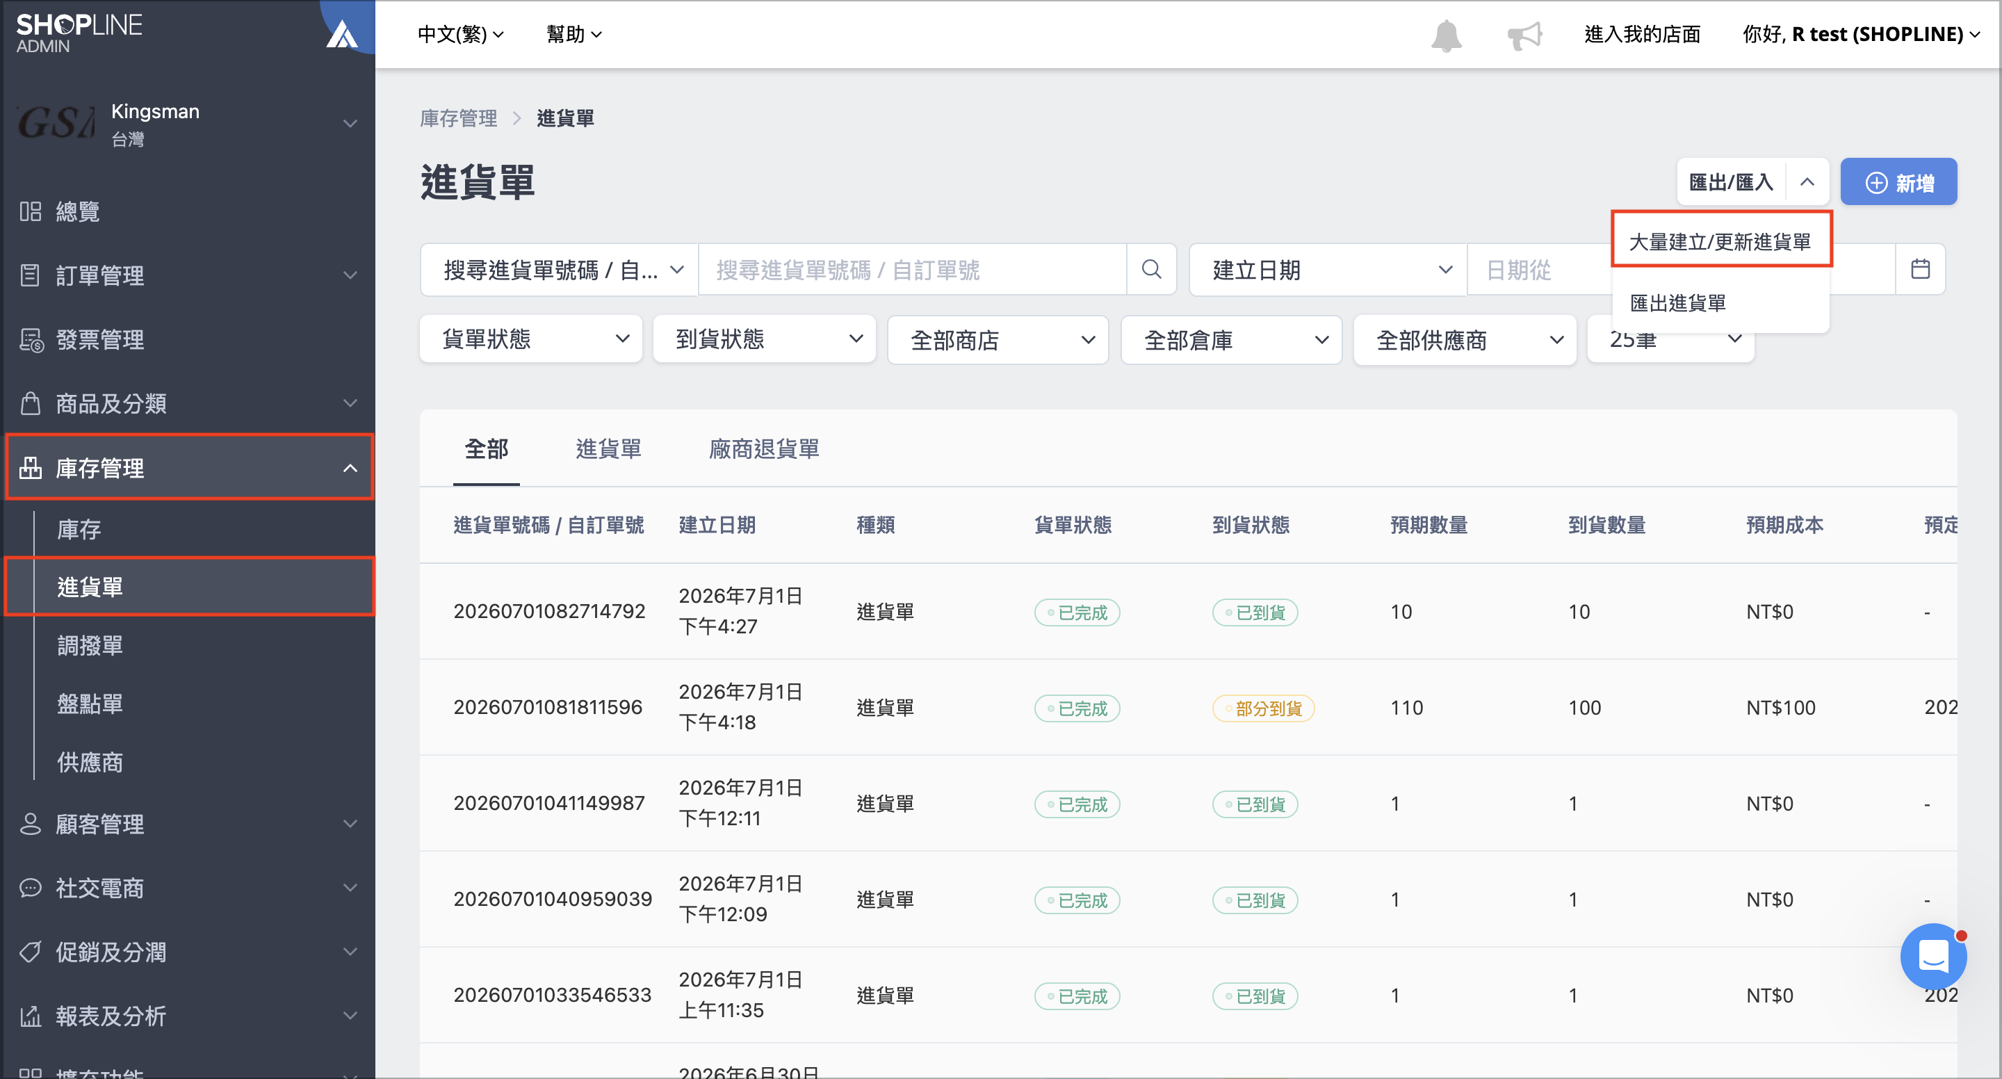Open the announcements megaphone icon
The height and width of the screenshot is (1079, 2002).
1524,35
